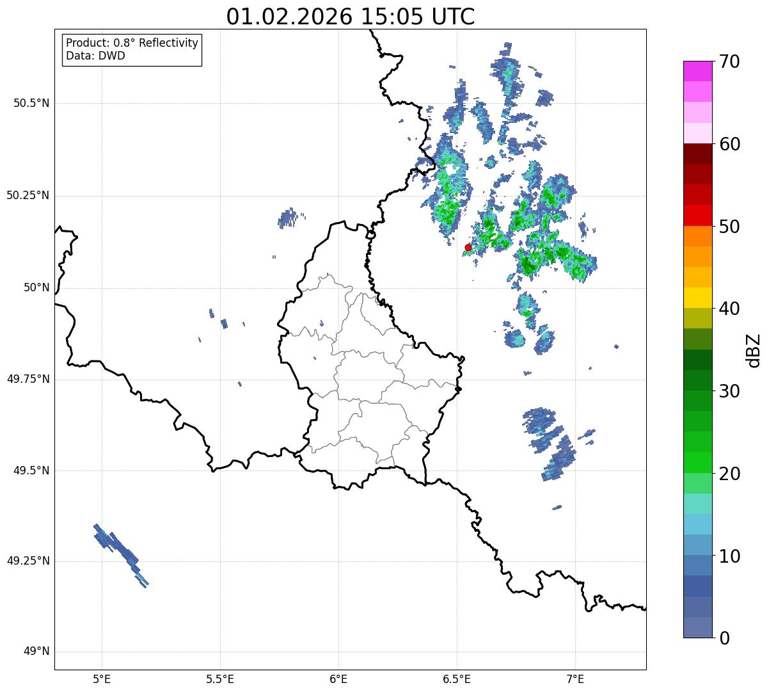Click the red station marker dot
Screen dimensions: 769x692
(x=468, y=247)
